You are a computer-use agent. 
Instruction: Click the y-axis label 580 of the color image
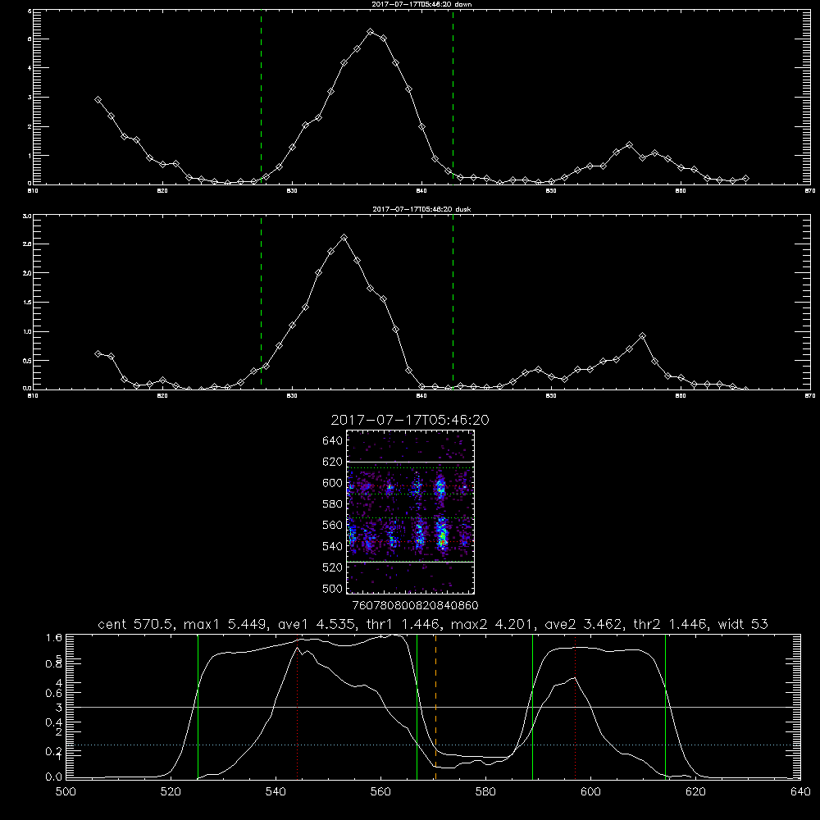pos(332,503)
